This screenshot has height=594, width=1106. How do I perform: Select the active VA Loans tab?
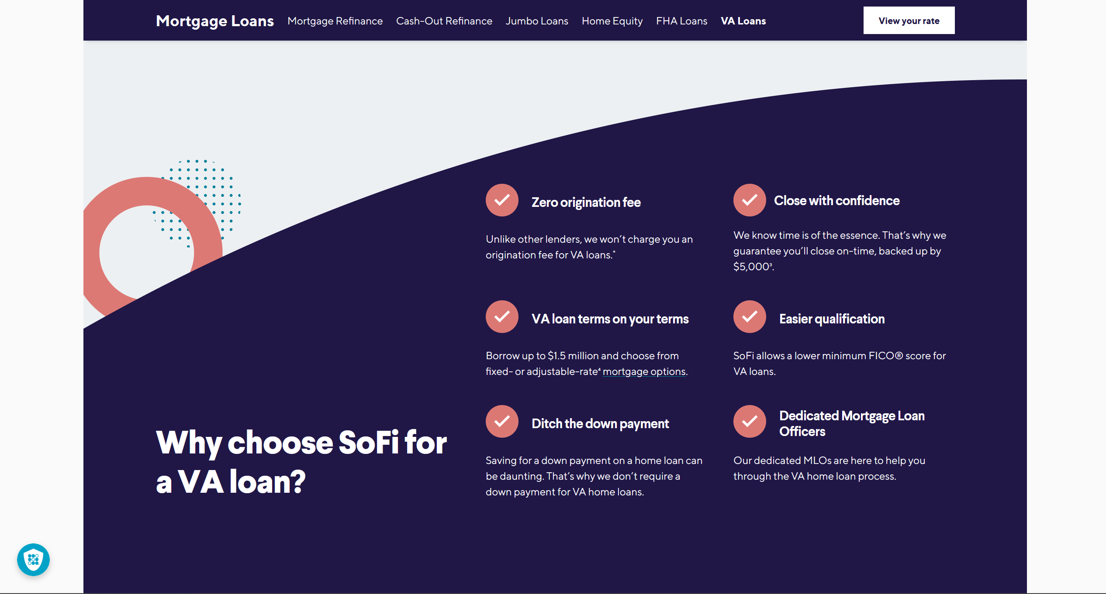click(743, 21)
